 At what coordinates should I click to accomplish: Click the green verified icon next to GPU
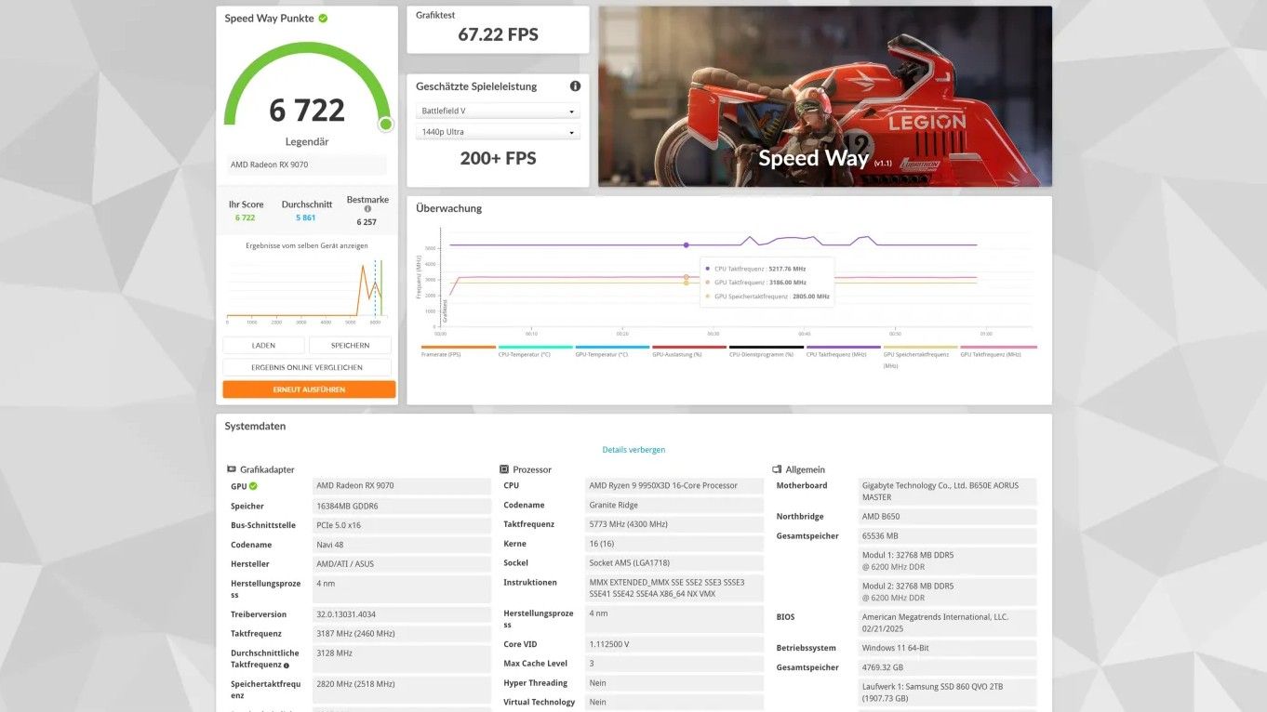coord(253,485)
